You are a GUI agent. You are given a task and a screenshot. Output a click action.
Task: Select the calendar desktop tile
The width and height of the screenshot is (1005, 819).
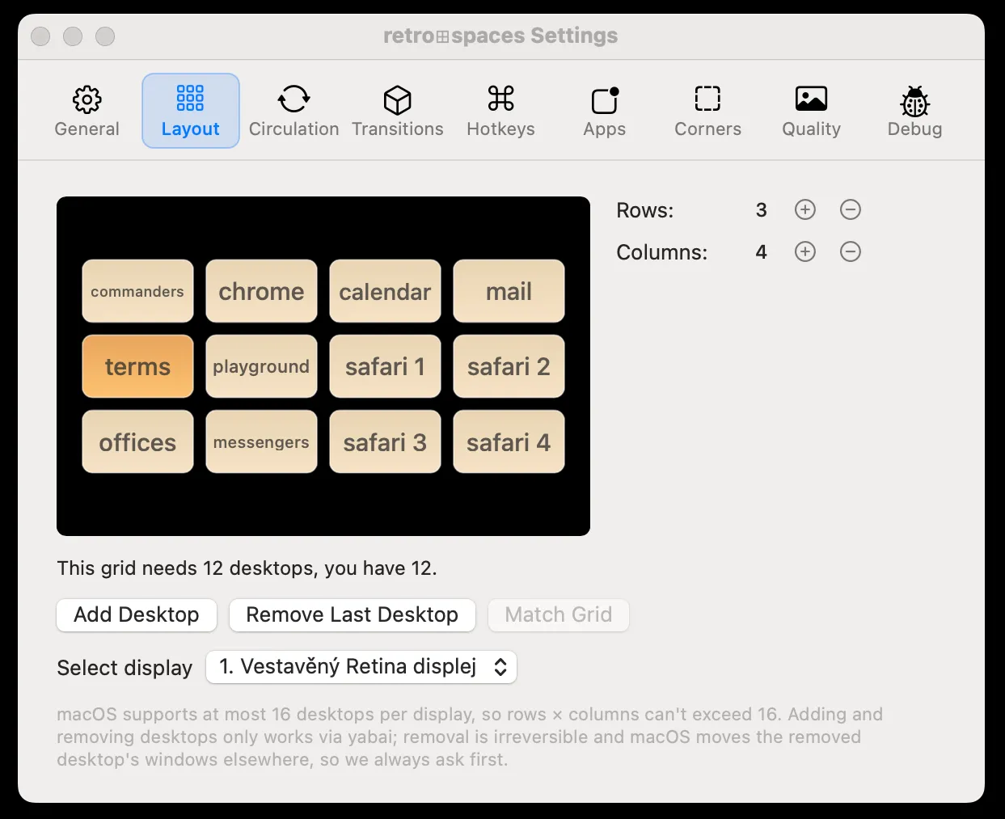(385, 291)
